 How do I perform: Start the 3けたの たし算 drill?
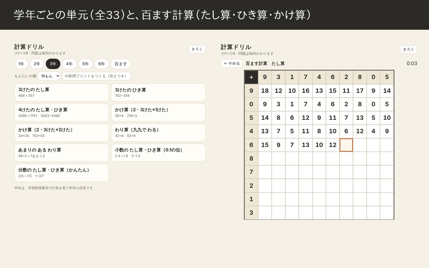point(62,93)
